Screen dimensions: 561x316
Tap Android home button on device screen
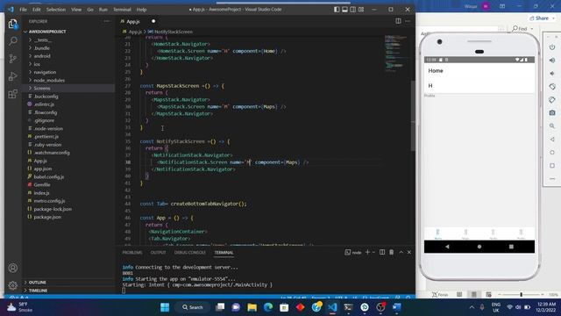pyautogui.click(x=479, y=247)
